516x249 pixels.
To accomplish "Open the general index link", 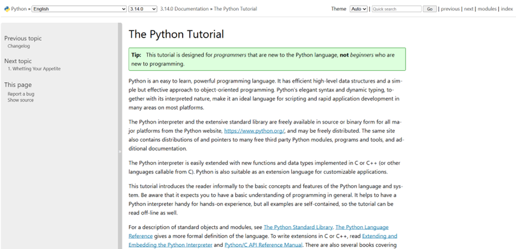I will pyautogui.click(x=507, y=9).
